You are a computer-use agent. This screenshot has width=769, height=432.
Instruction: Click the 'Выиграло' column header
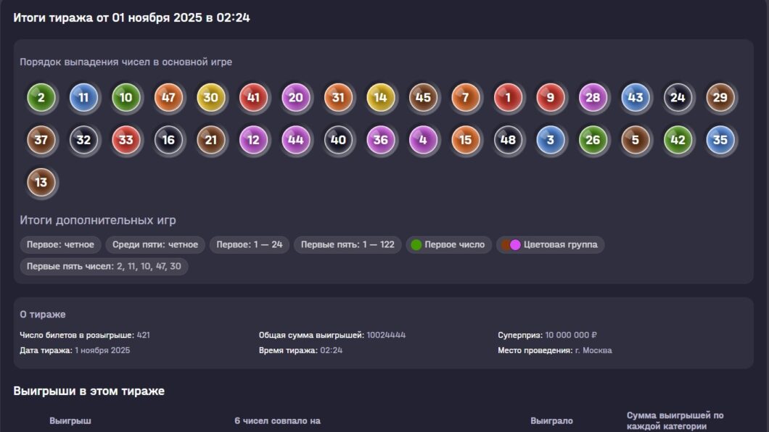551,421
